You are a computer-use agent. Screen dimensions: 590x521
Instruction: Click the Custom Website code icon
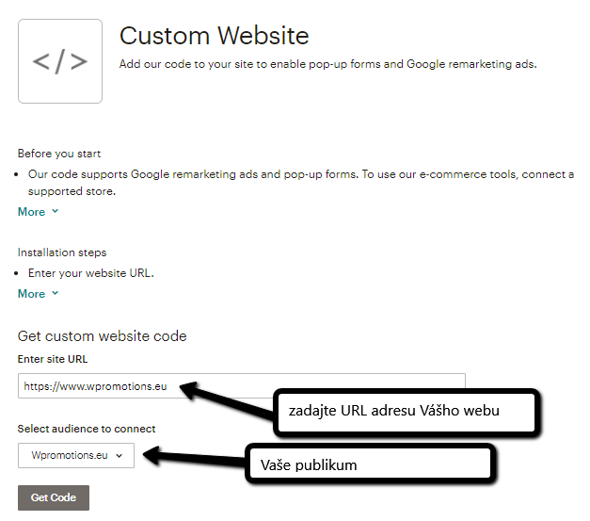click(60, 61)
